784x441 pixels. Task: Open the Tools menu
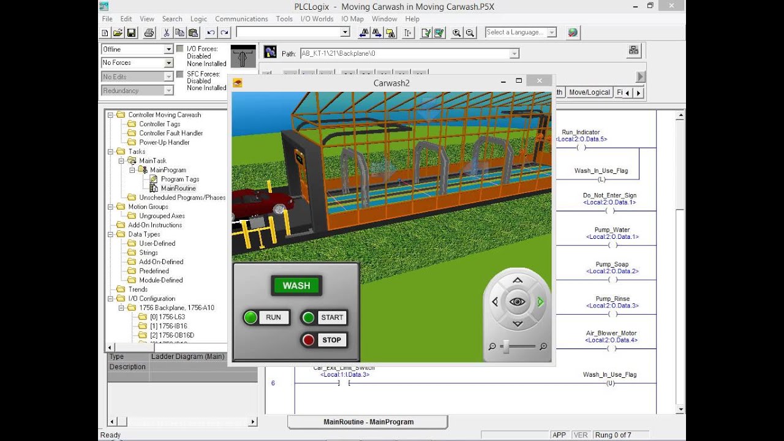[284, 19]
